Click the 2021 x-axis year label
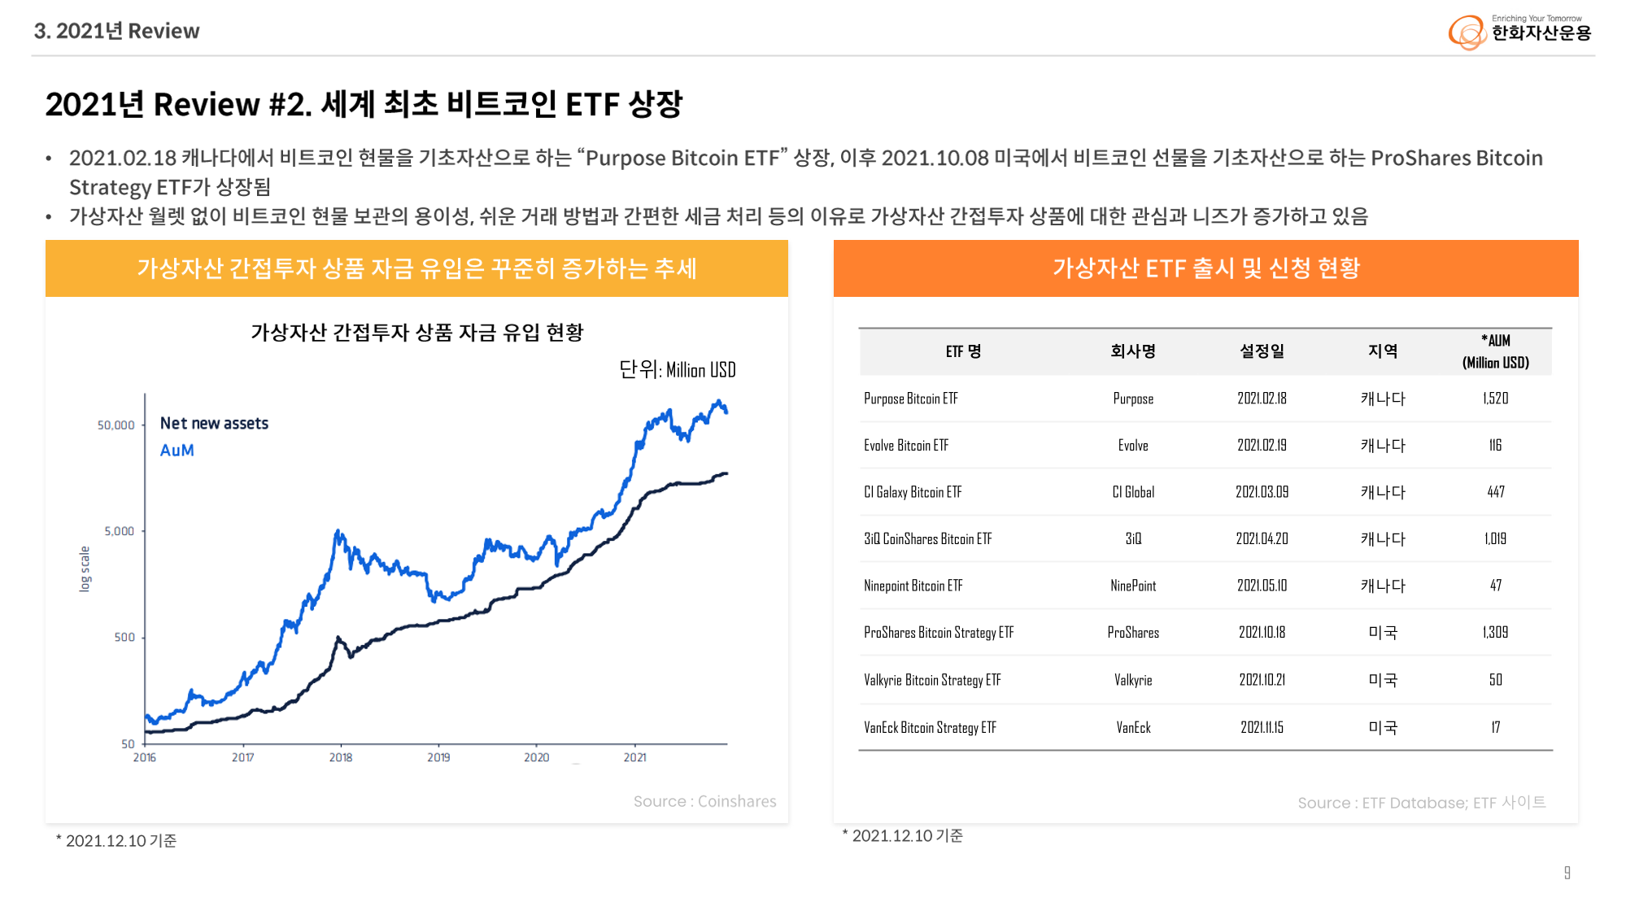The width and height of the screenshot is (1626, 915). click(x=634, y=757)
